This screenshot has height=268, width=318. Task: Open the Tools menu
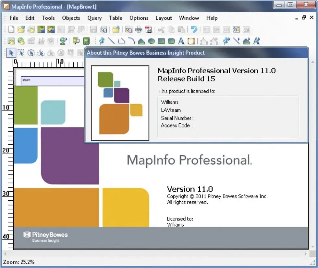click(x=48, y=18)
